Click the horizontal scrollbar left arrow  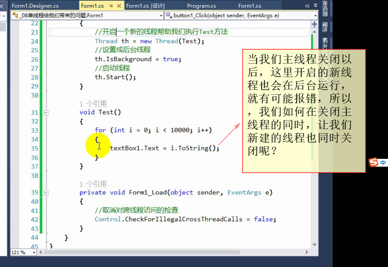click(40, 252)
